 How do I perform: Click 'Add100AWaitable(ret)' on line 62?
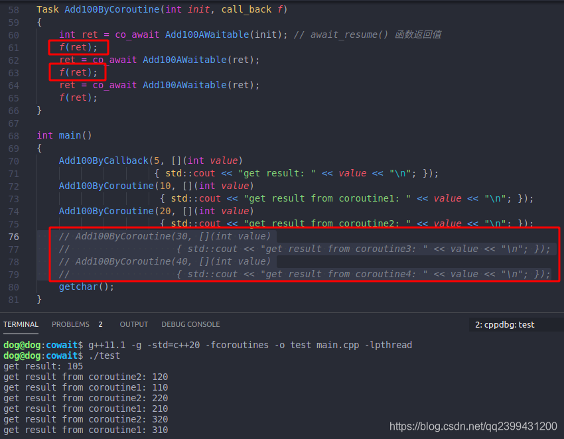tap(198, 60)
